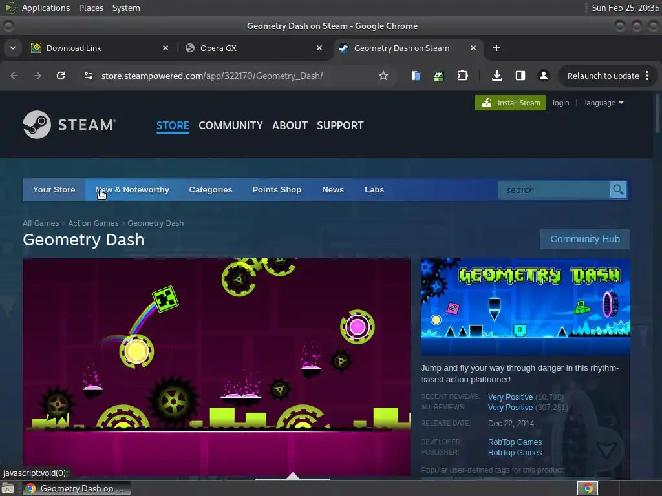Click the address bar URL
This screenshot has width=662, height=496.
point(212,76)
